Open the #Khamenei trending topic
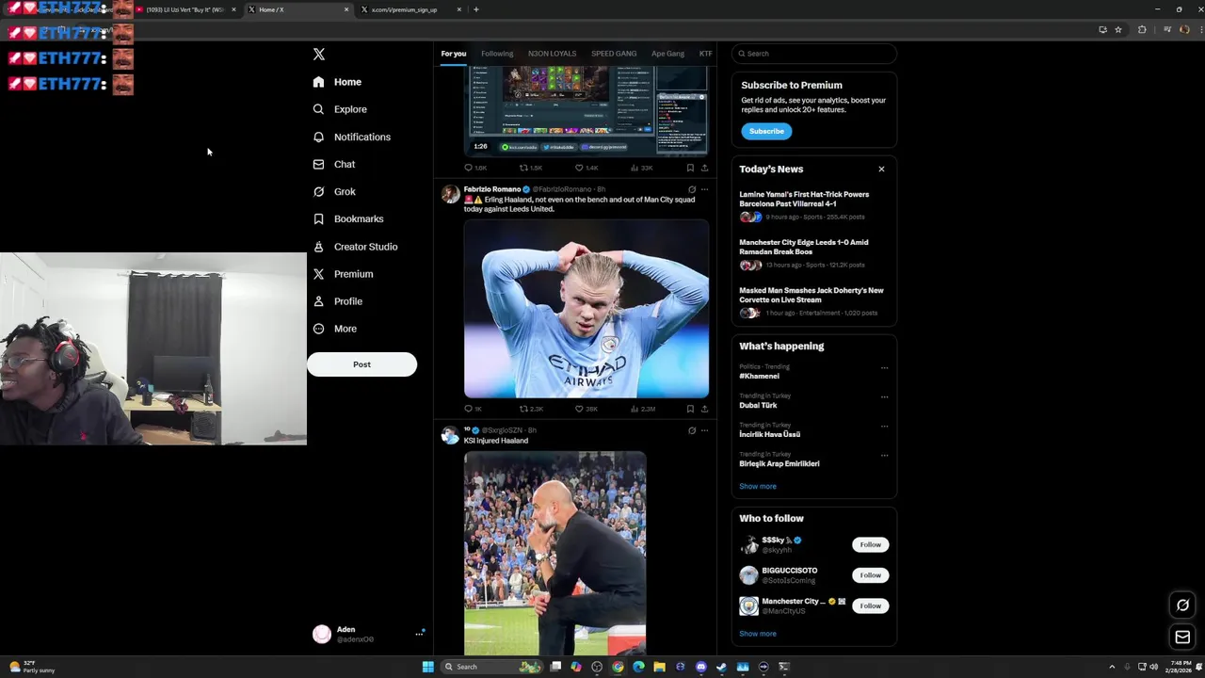1205x678 pixels. (x=759, y=376)
